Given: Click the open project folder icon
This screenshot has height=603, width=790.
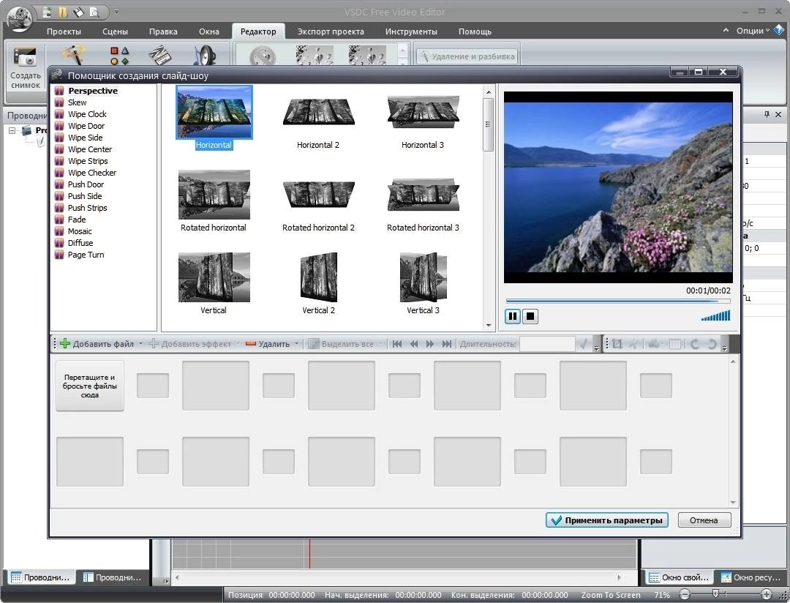Looking at the screenshot, I should coord(63,12).
